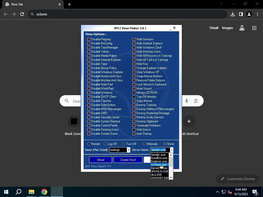Close the New Tab tab
Viewport: 263px width, 197px height.
[x=60, y=5]
